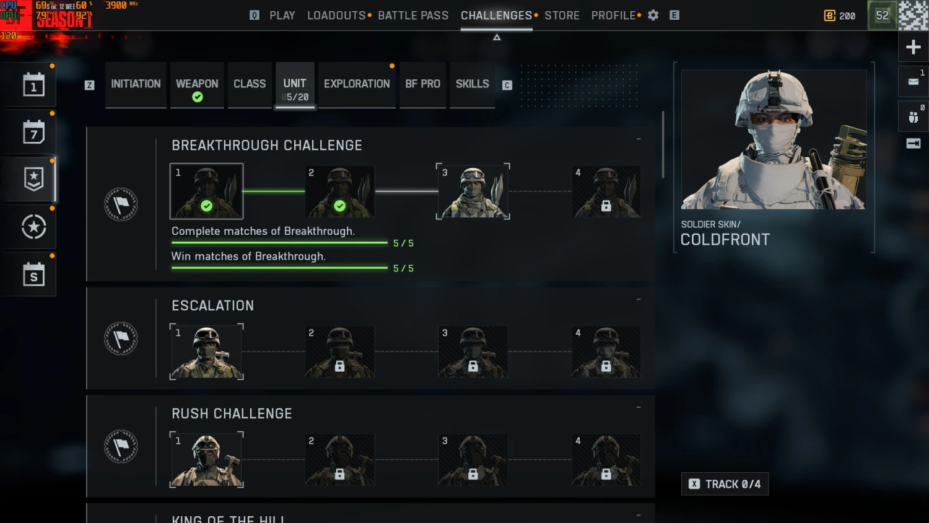This screenshot has height=523, width=929.
Task: Open the settings gear in top navigation
Action: pos(653,15)
